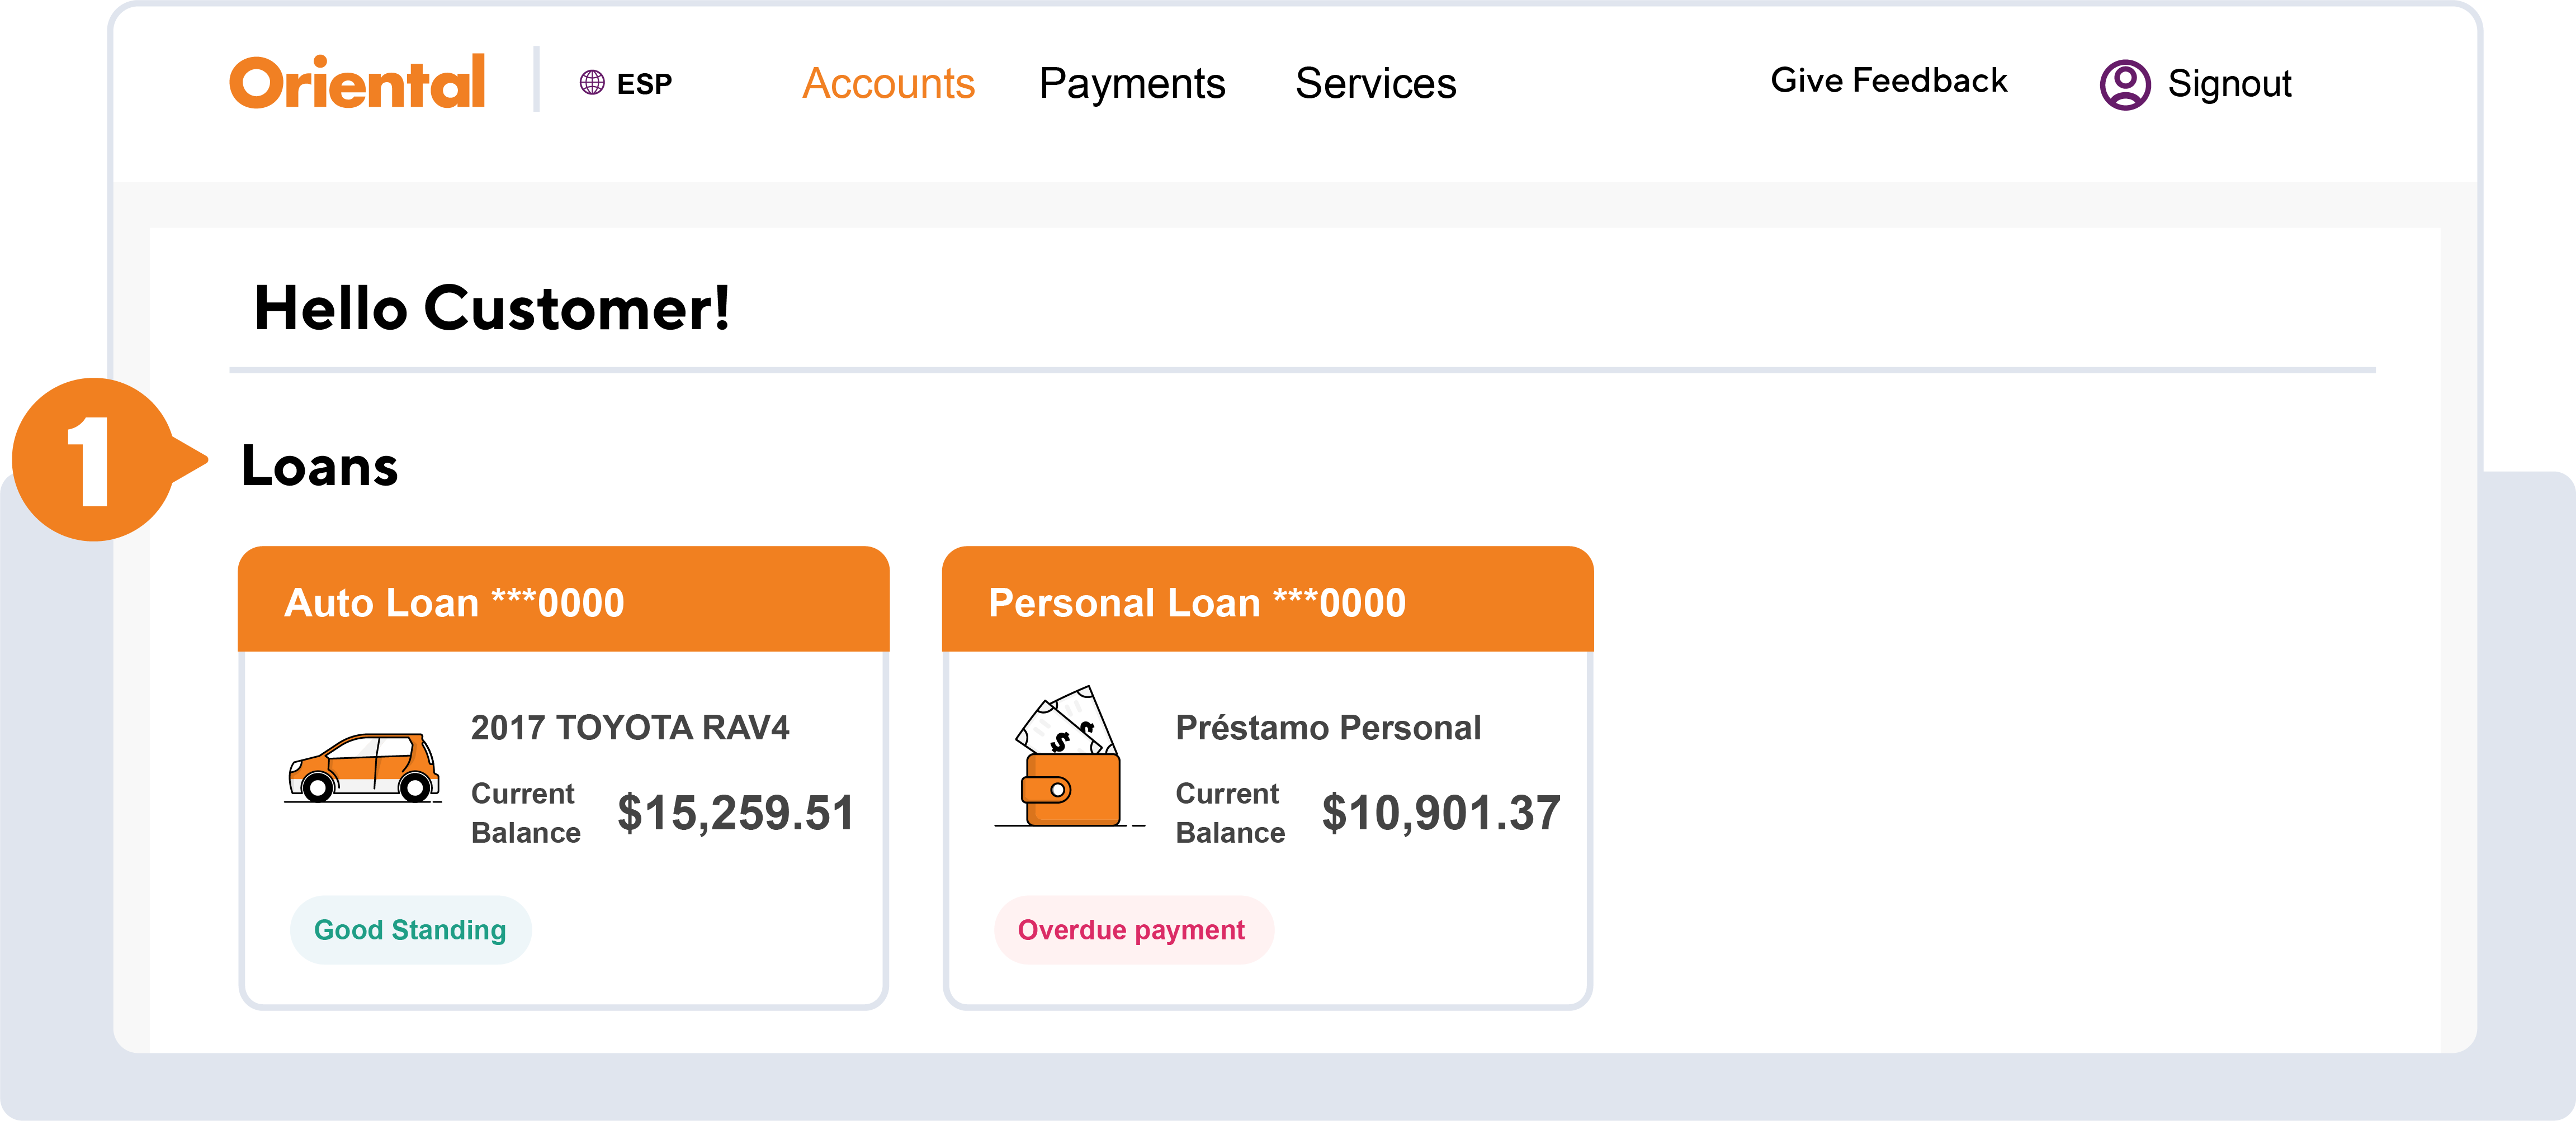Open the Auto Loan ***0000 card header

563,598
